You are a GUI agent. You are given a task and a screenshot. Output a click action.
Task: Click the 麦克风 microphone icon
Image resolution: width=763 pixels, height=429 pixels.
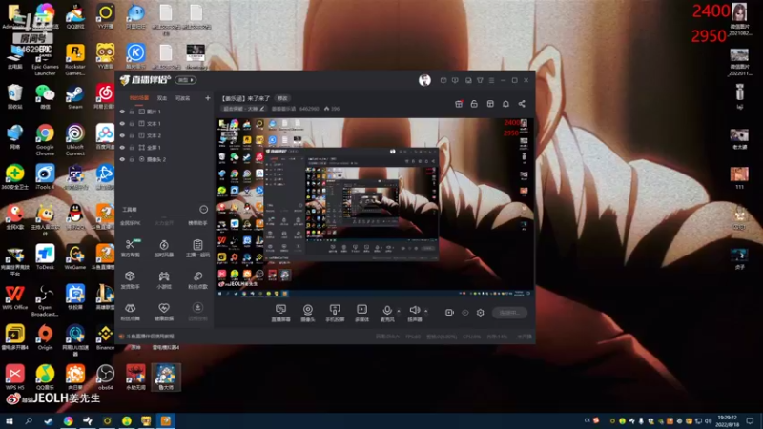[x=387, y=309]
